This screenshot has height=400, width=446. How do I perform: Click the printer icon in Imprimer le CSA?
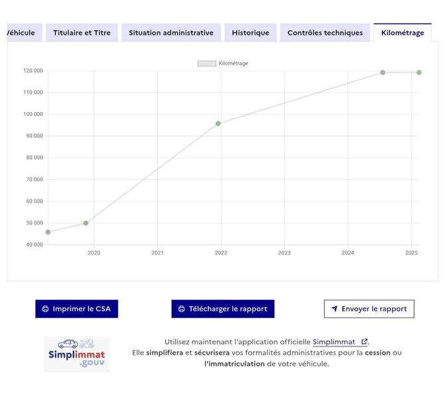click(45, 309)
